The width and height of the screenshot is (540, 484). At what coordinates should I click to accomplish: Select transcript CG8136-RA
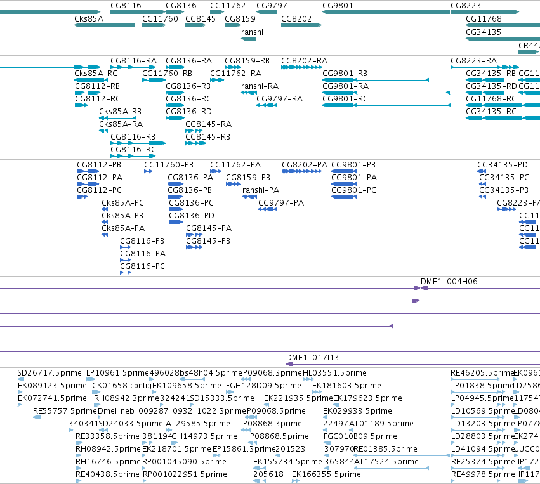click(x=188, y=61)
